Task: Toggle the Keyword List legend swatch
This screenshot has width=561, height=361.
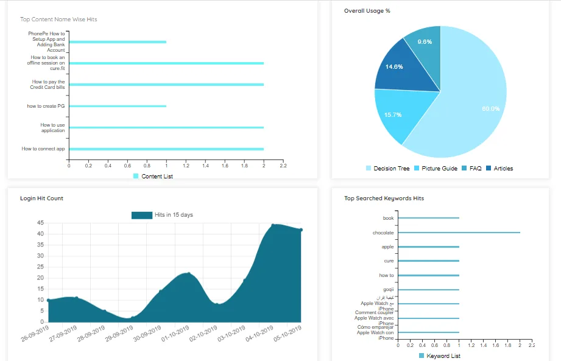Action: click(x=421, y=356)
